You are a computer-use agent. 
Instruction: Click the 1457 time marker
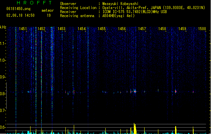142,29
